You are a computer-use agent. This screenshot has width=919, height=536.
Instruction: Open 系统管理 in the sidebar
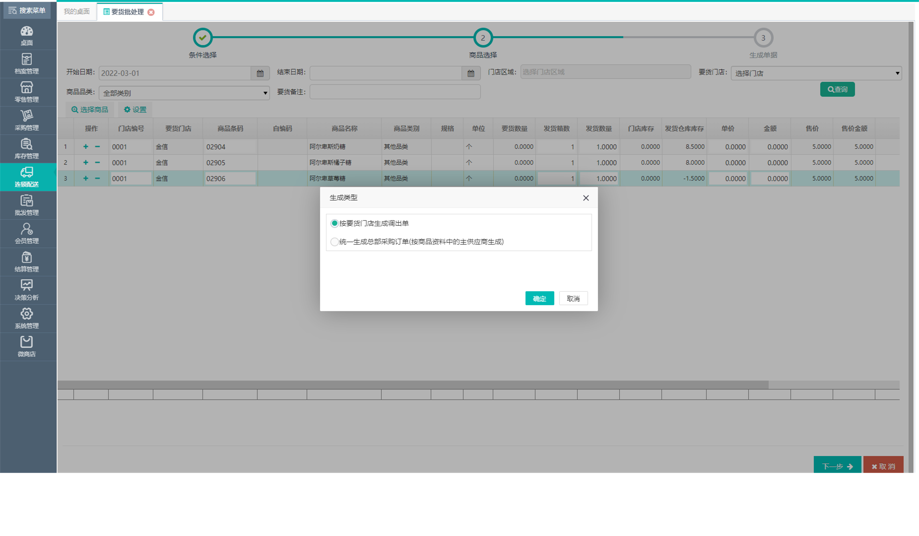(27, 319)
